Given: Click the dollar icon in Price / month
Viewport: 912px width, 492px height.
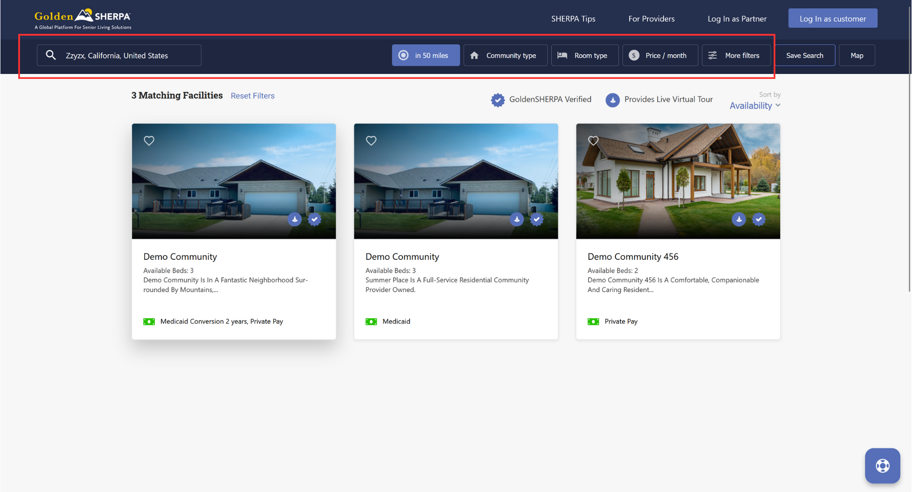Looking at the screenshot, I should [x=634, y=55].
